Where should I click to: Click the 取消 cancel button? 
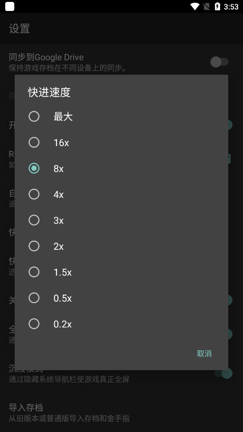coord(204,353)
